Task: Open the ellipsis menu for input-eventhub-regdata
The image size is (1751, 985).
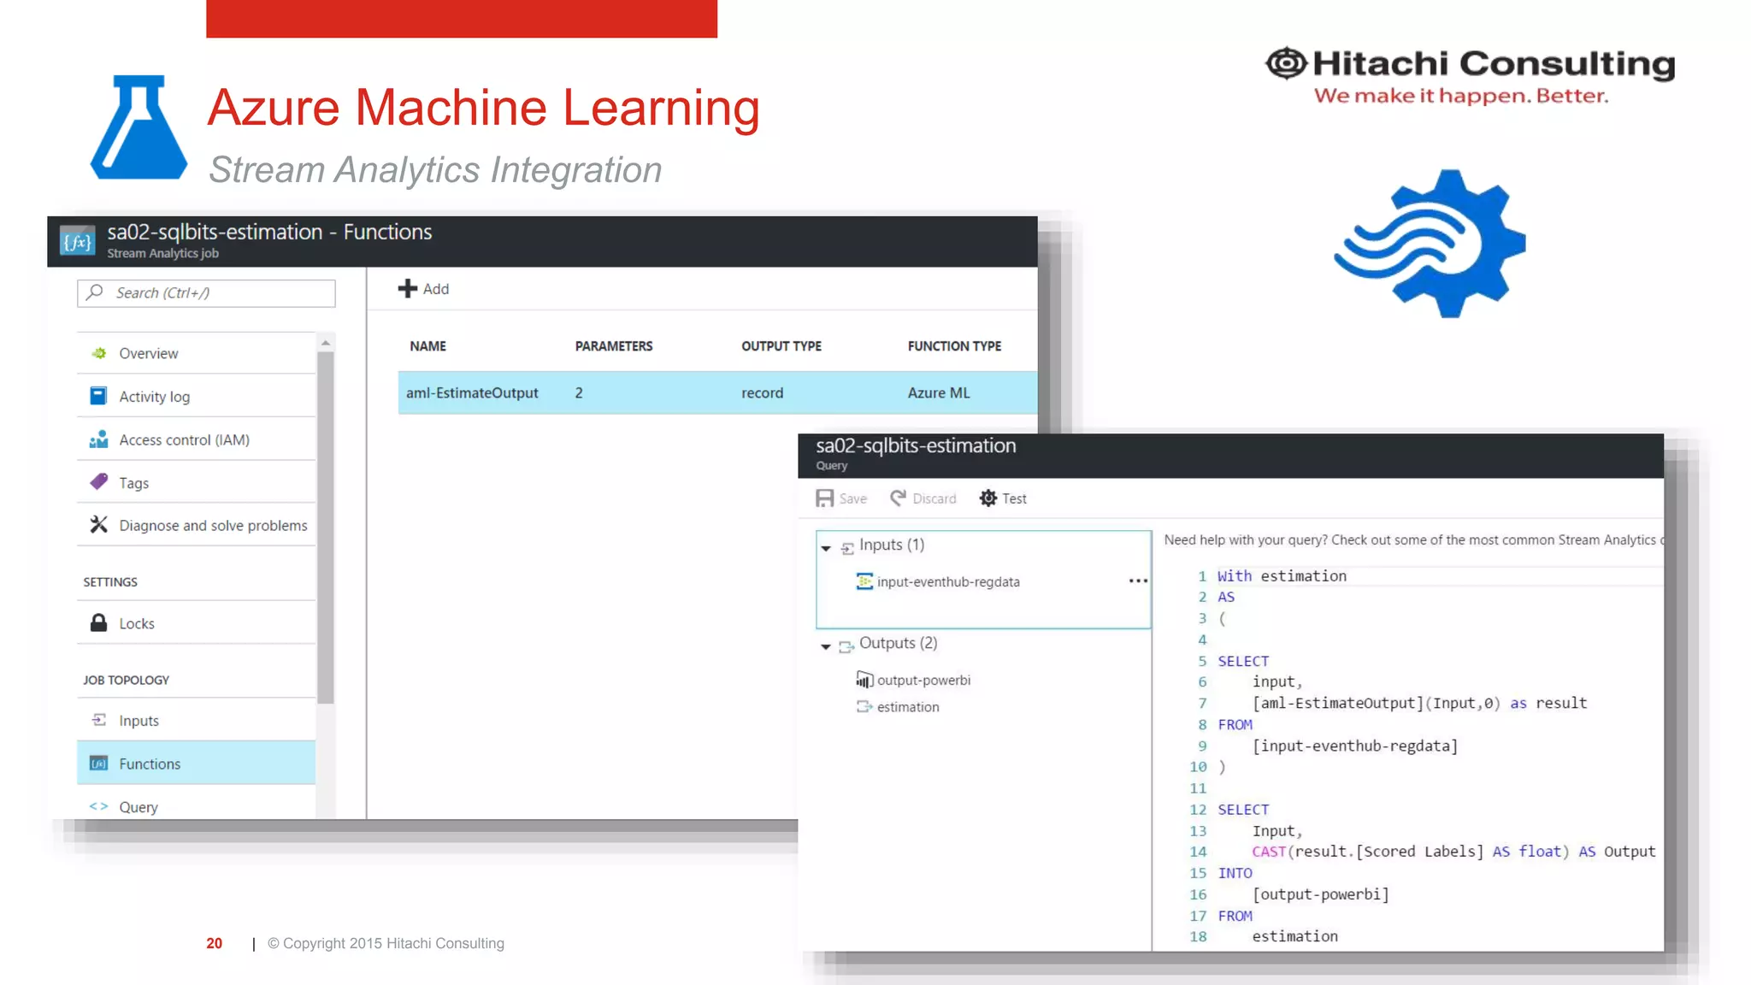Action: click(1138, 581)
